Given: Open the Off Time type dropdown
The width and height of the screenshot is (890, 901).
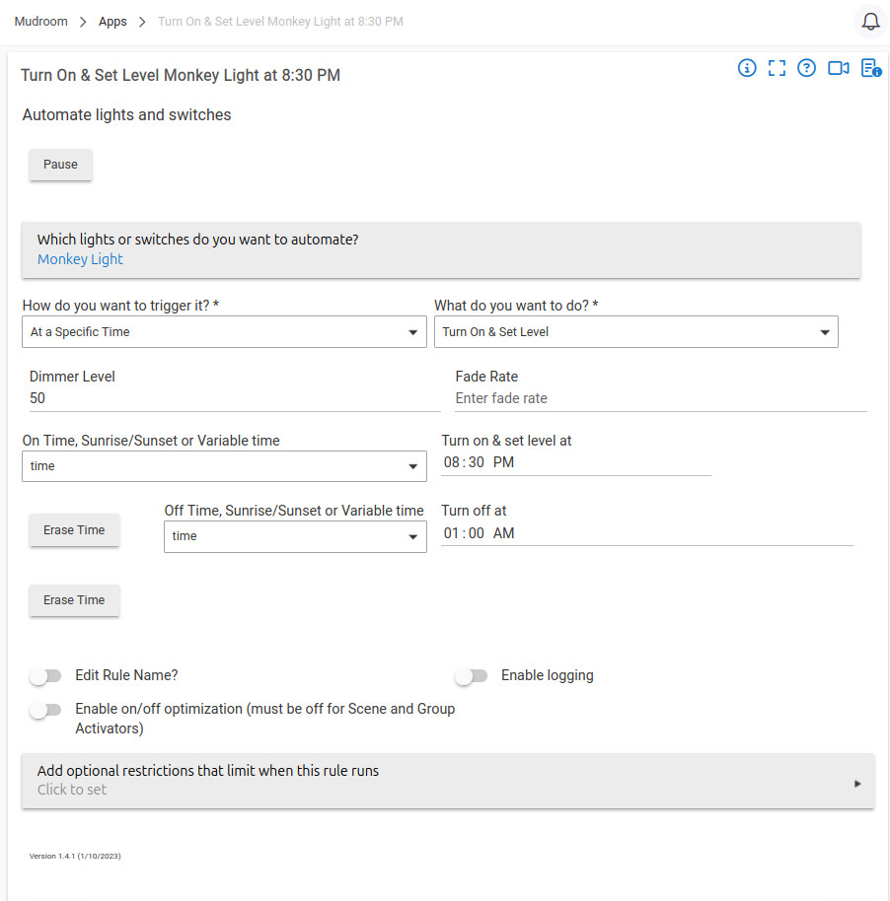Looking at the screenshot, I should [295, 536].
